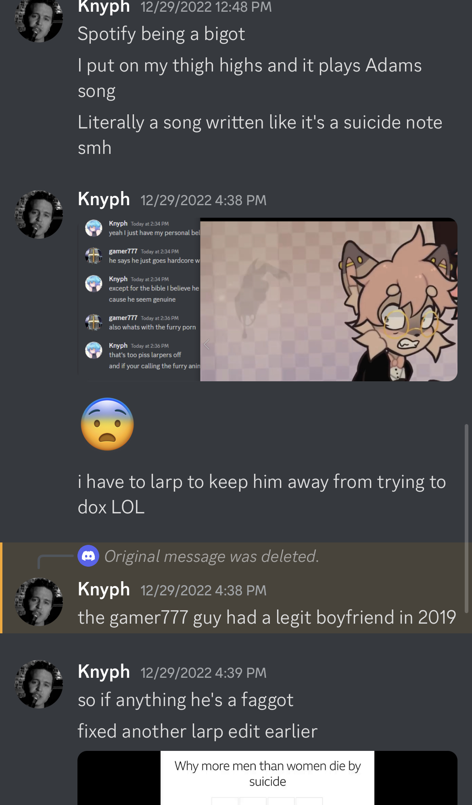Click 'Original message was deleted' reply reference
Screen dimensions: 472x805
211,556
